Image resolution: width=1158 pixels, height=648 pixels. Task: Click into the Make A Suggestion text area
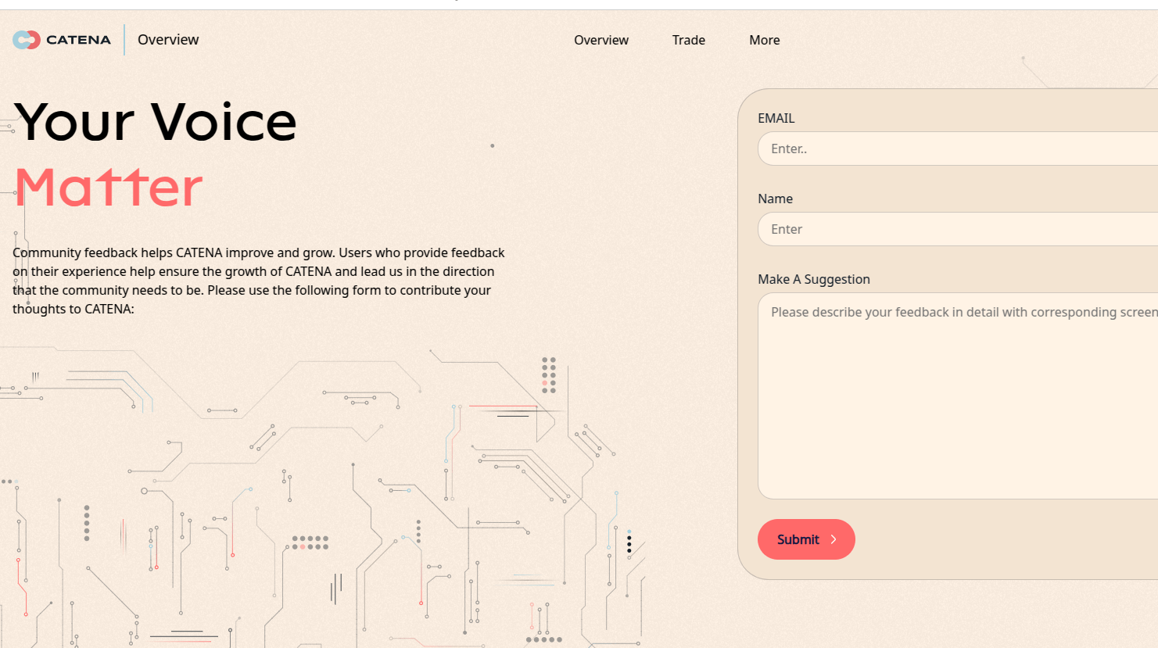[x=958, y=396]
